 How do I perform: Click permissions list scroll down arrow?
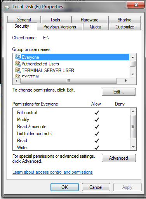point(133,147)
